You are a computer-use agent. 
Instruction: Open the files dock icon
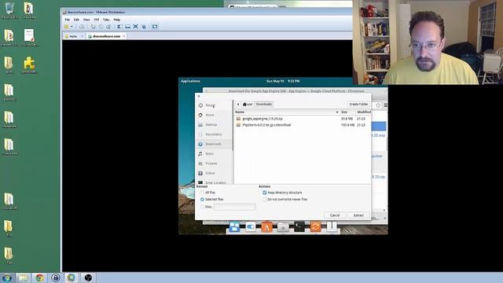click(283, 227)
